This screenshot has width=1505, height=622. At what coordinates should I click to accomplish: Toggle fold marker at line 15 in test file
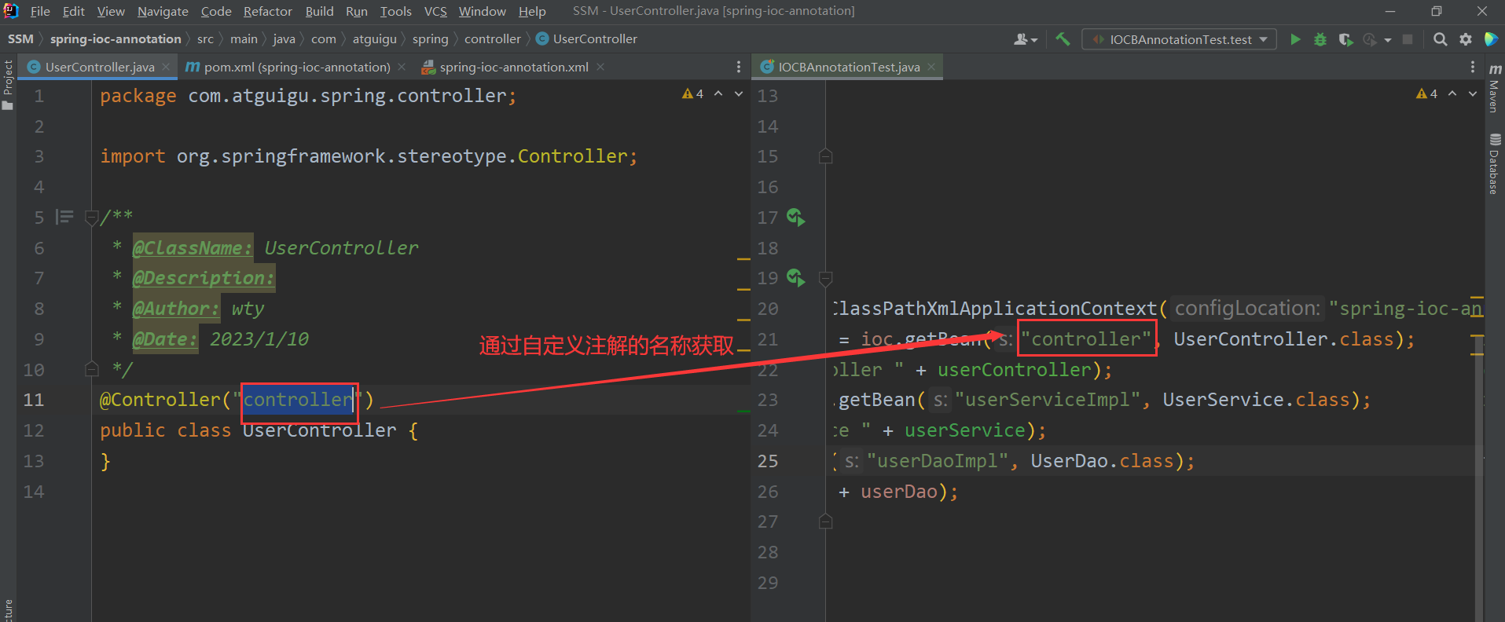coord(825,156)
